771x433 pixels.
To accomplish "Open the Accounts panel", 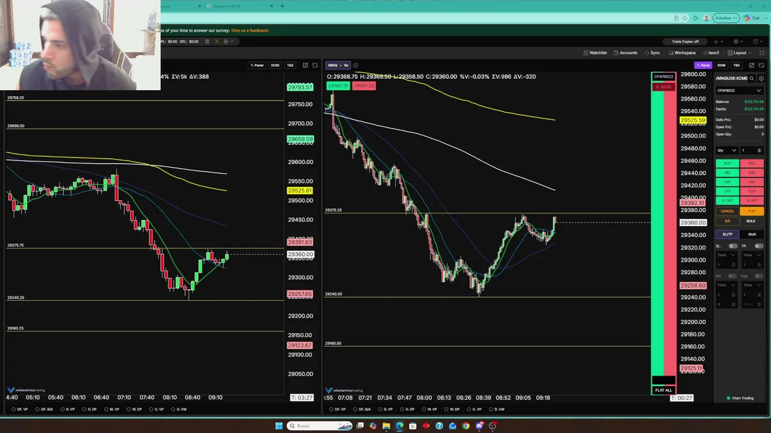I will point(625,52).
